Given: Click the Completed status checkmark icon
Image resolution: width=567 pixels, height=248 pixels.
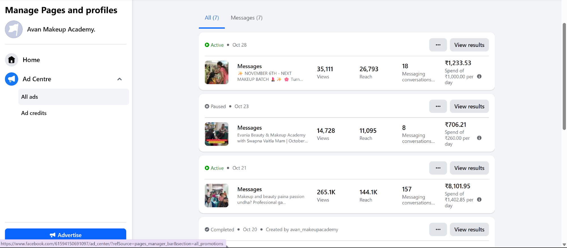Looking at the screenshot, I should point(207,230).
